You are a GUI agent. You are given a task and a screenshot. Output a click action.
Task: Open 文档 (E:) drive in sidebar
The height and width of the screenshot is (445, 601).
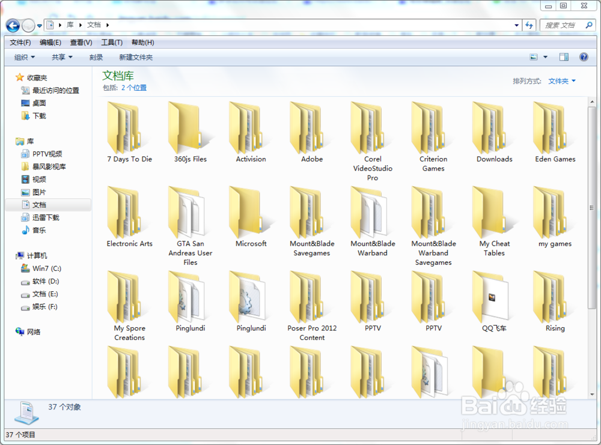point(40,294)
